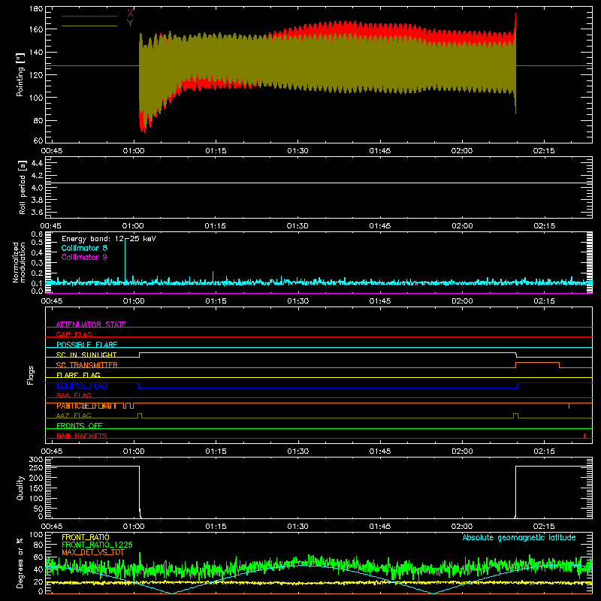Click '01:00' time label under Flags plot
The image size is (601, 601).
click(x=134, y=452)
